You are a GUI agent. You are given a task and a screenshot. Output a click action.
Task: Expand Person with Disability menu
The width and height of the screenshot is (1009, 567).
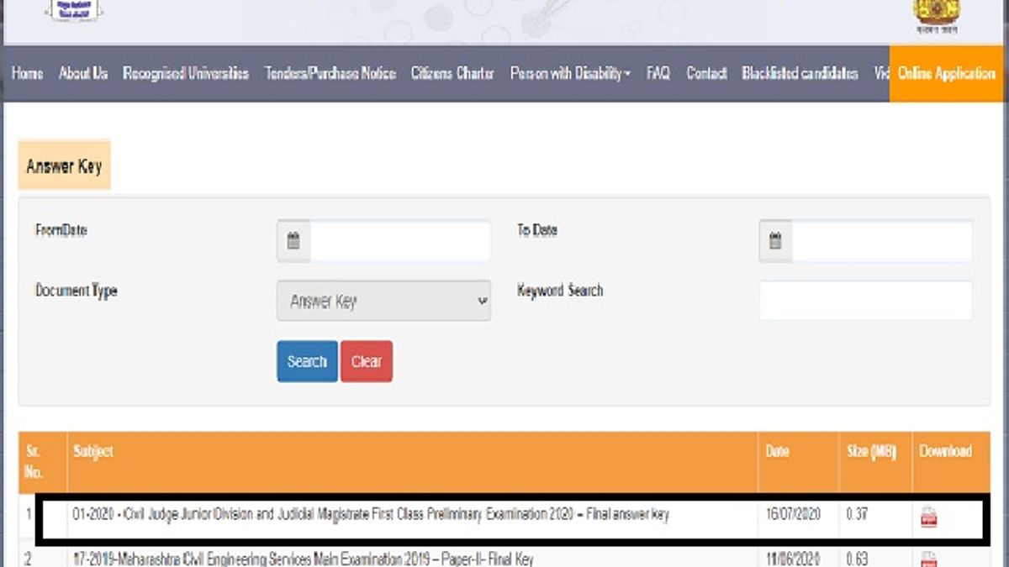570,74
